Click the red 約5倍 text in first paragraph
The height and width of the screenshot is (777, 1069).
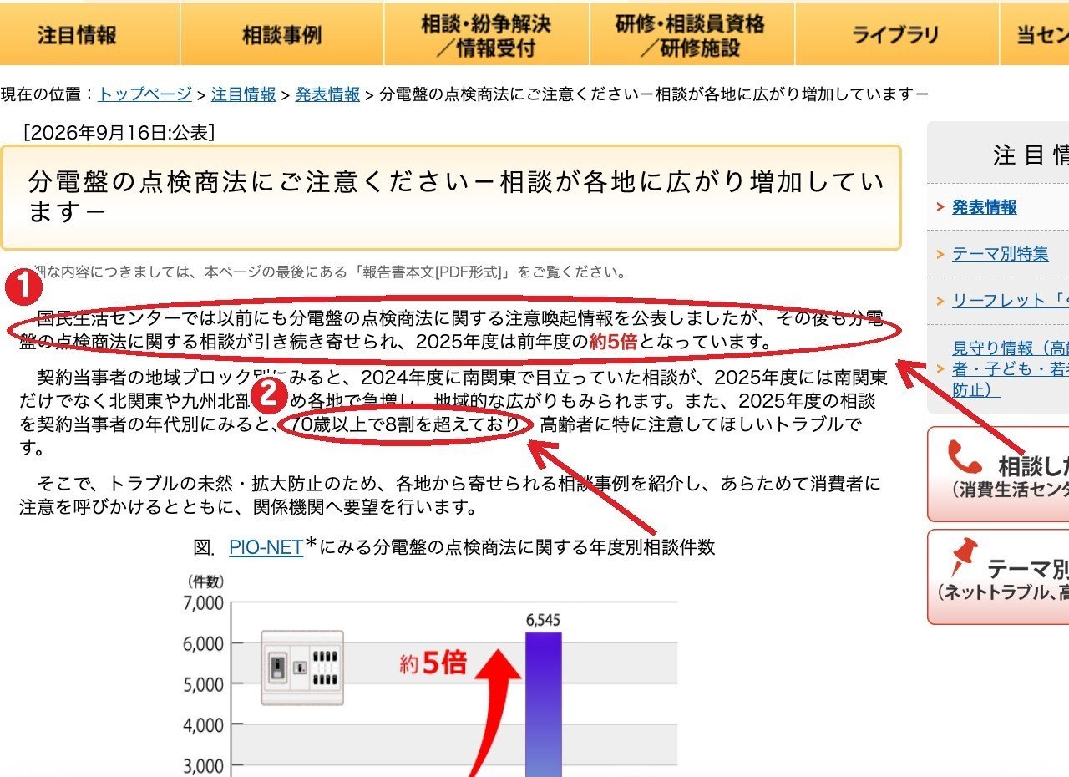613,342
